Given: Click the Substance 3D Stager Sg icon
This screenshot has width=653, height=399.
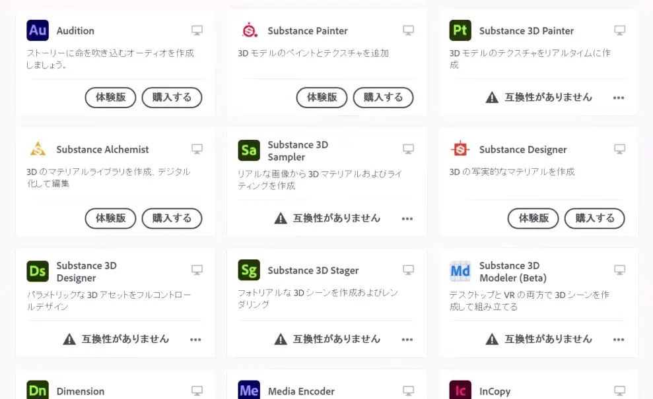Looking at the screenshot, I should (x=249, y=270).
